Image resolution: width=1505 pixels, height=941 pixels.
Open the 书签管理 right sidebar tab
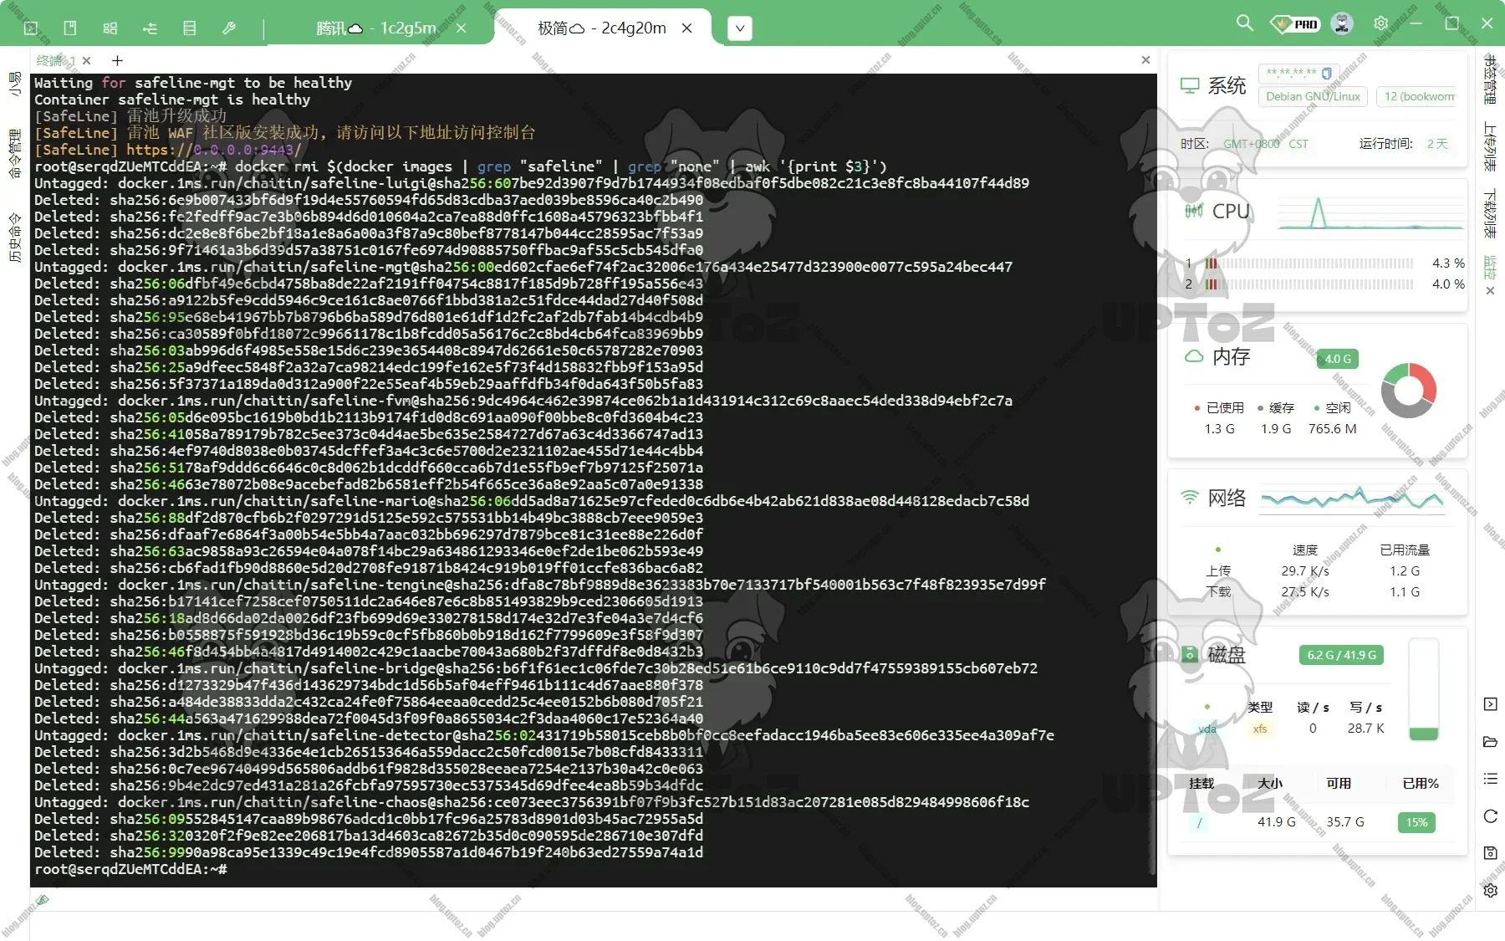click(x=1490, y=79)
